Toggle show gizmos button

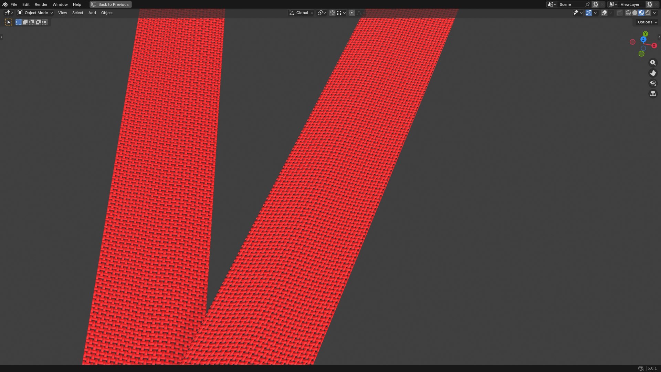click(x=589, y=13)
